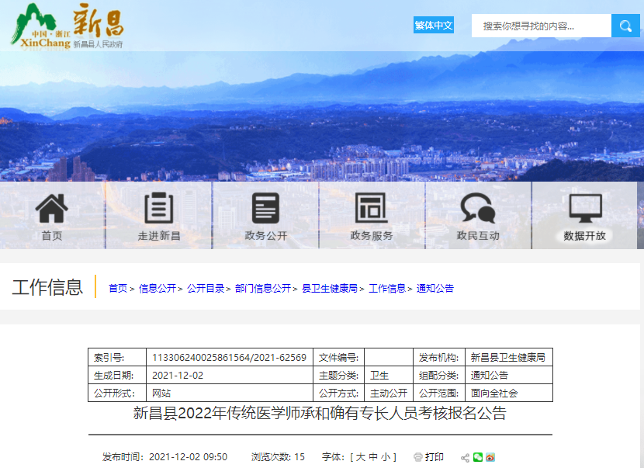Click the share icon beside 打印
This screenshot has height=468, width=644.
[465, 457]
